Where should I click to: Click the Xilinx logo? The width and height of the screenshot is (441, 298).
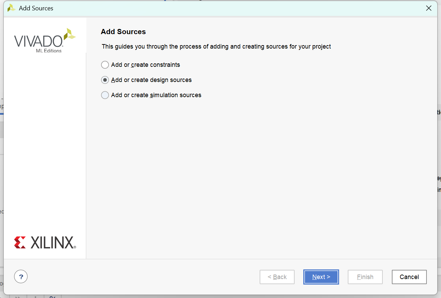pyautogui.click(x=45, y=243)
